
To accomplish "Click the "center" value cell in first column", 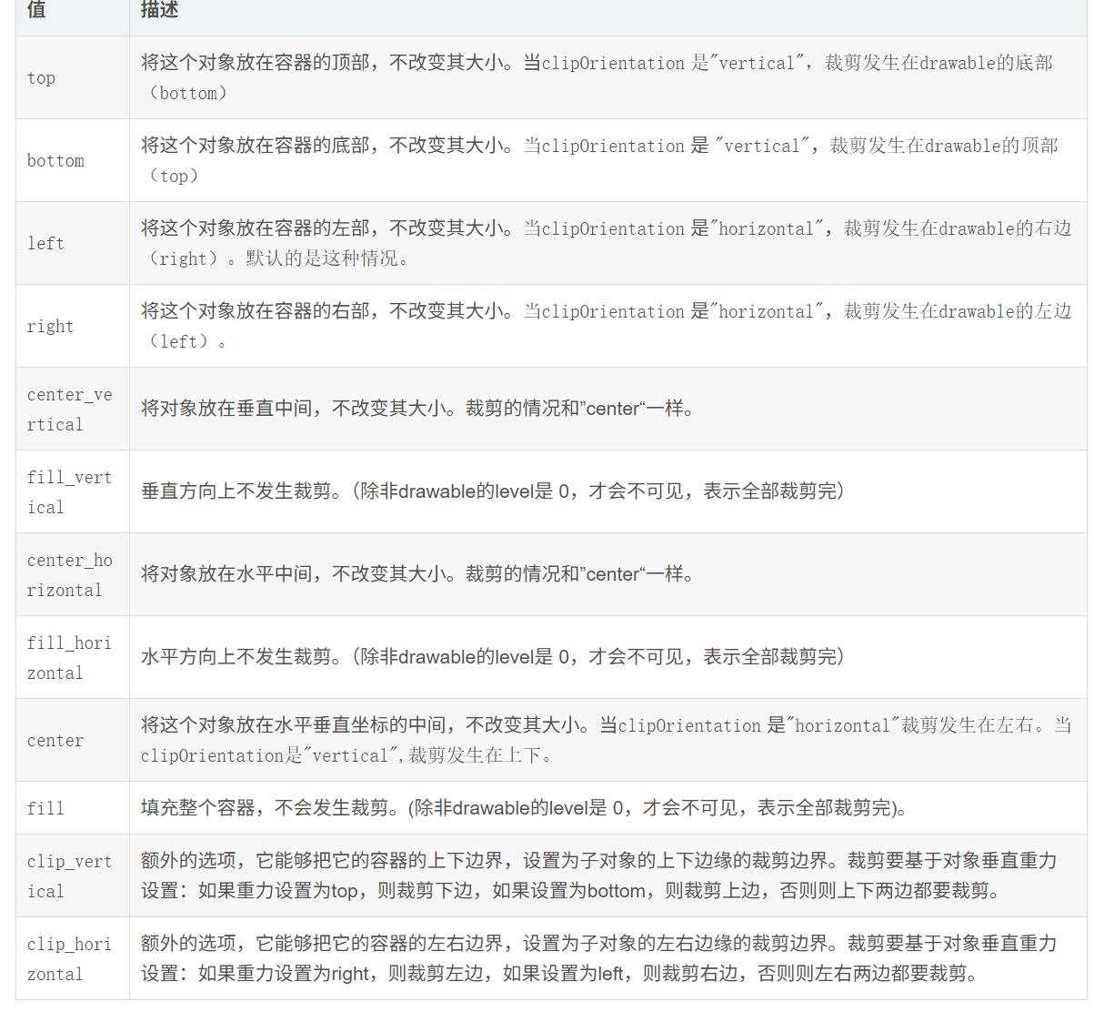I will pyautogui.click(x=55, y=741).
